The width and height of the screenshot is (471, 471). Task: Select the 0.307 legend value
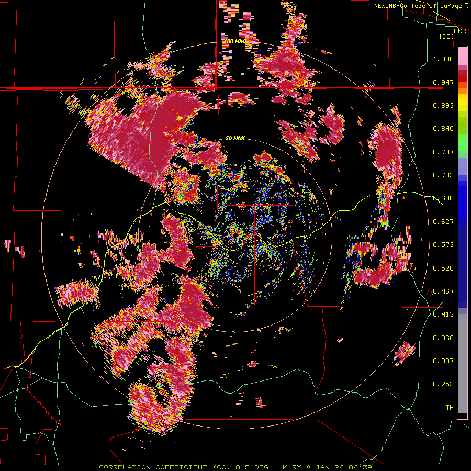(x=443, y=361)
